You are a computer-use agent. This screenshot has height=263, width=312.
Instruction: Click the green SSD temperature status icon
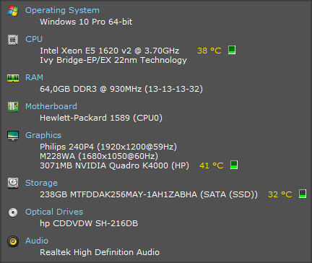(303, 194)
